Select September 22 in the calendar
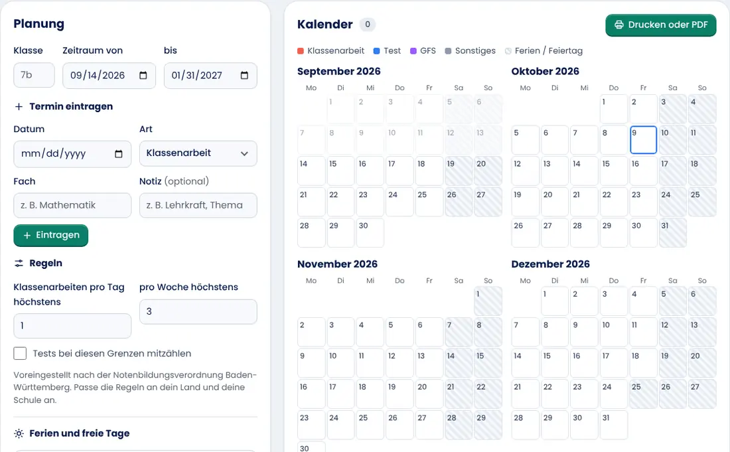This screenshot has height=452, width=730. coord(340,202)
